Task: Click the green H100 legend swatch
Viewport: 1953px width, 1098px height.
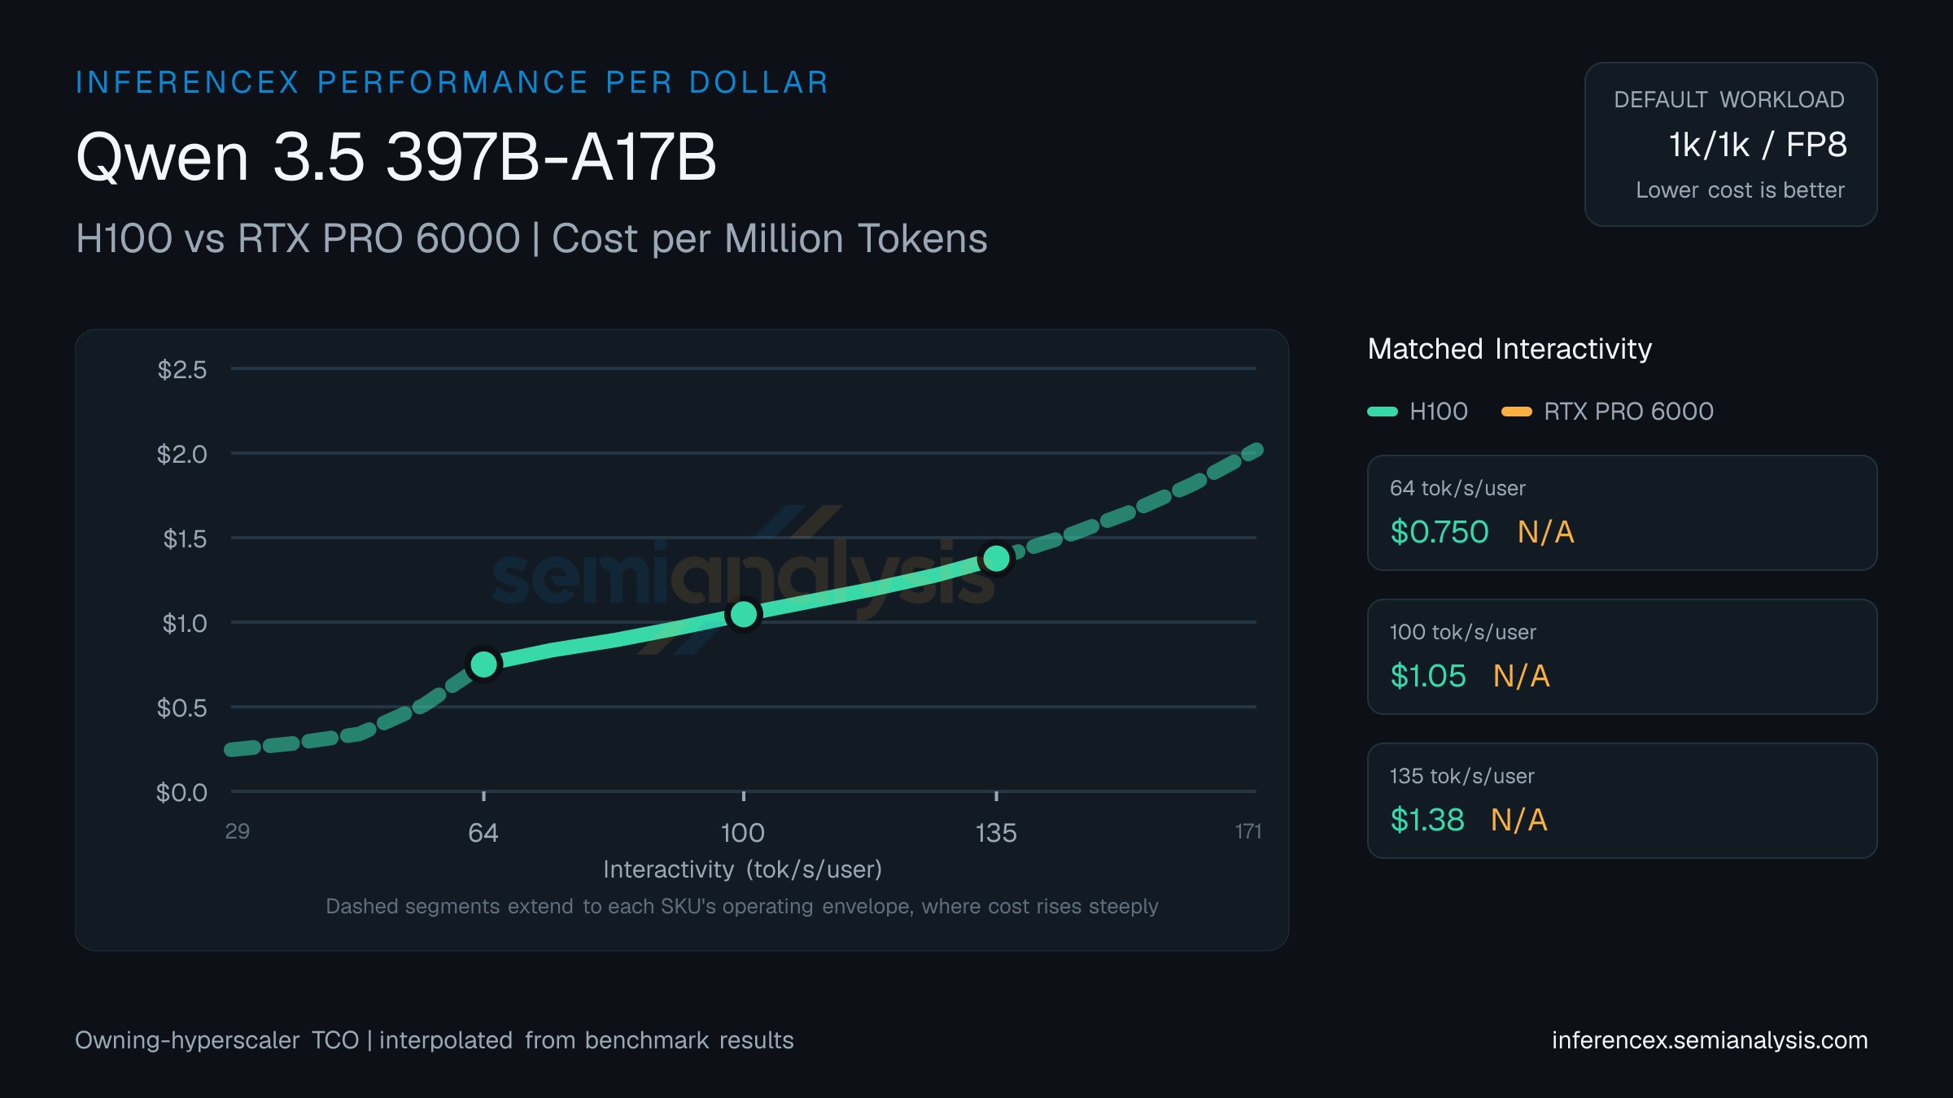Action: [1383, 412]
